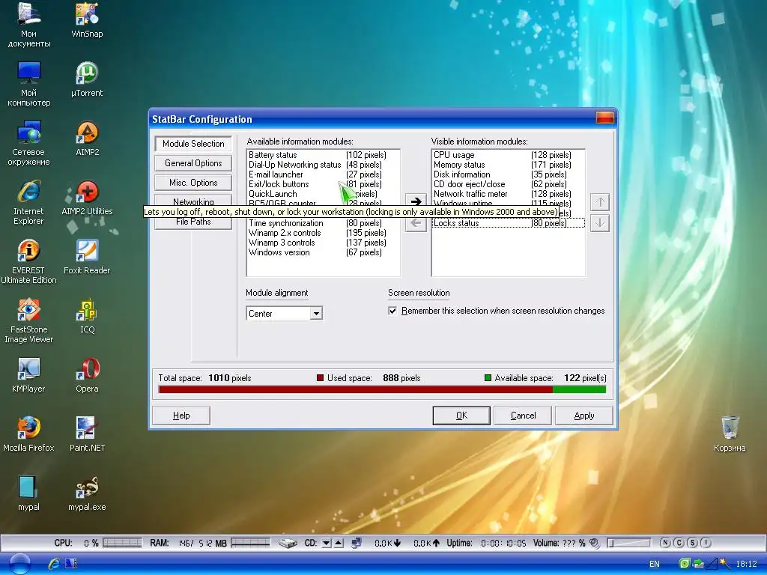Screen dimensions: 767x575
Task: Click the Apply button
Action: [x=584, y=416]
